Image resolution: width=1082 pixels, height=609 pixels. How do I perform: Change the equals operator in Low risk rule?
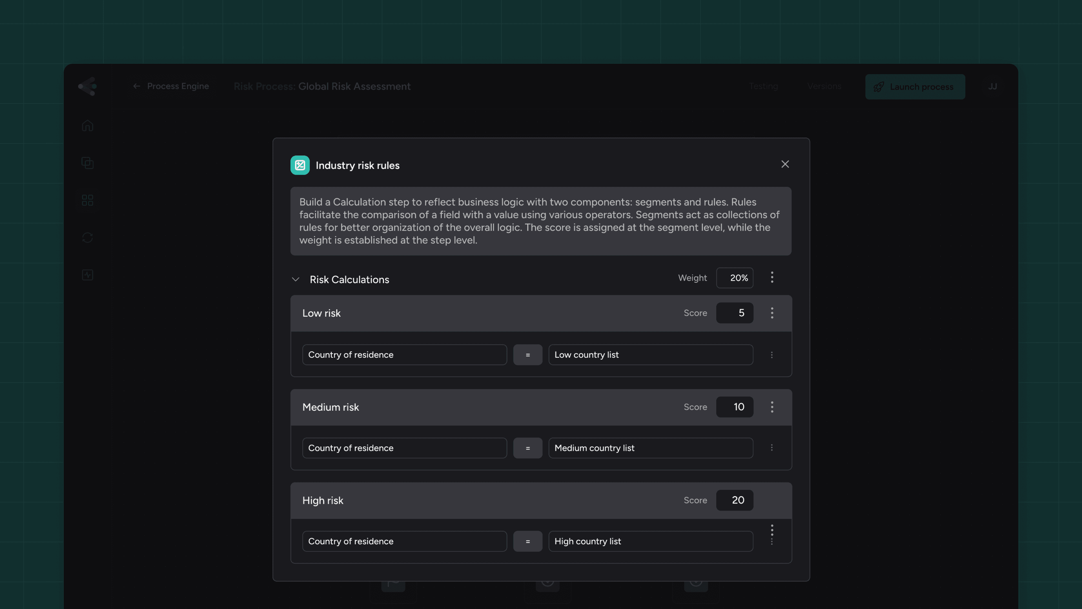pyautogui.click(x=527, y=355)
